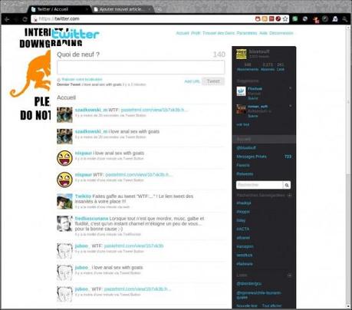Select the Accueil row in the sidebar
This screenshot has width=352, height=310.
(x=264, y=139)
